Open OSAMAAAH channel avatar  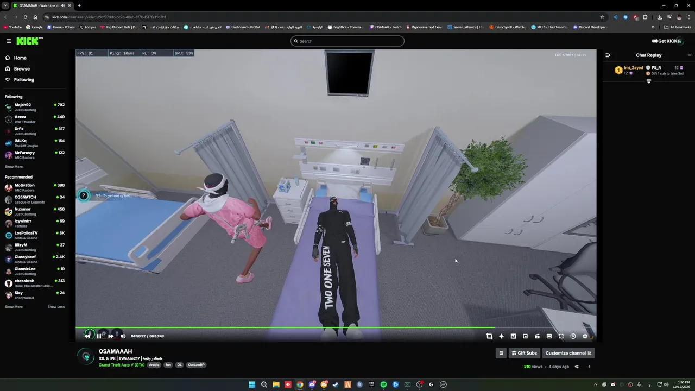(86, 356)
